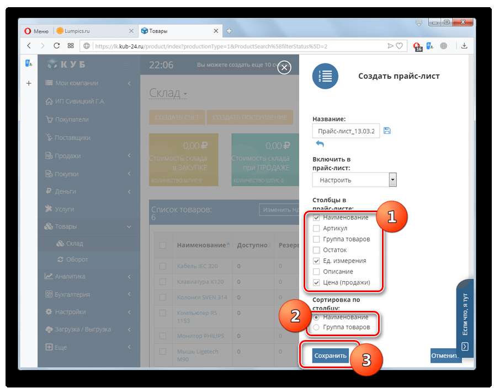Screen dimensions: 494x388
Task: Check the Остаток column checkbox
Action: tap(316, 250)
